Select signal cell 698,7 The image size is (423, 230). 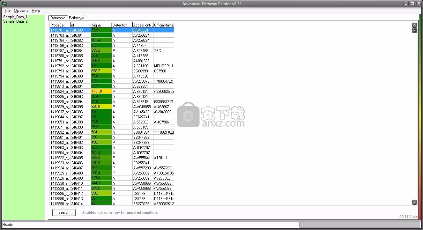click(101, 71)
